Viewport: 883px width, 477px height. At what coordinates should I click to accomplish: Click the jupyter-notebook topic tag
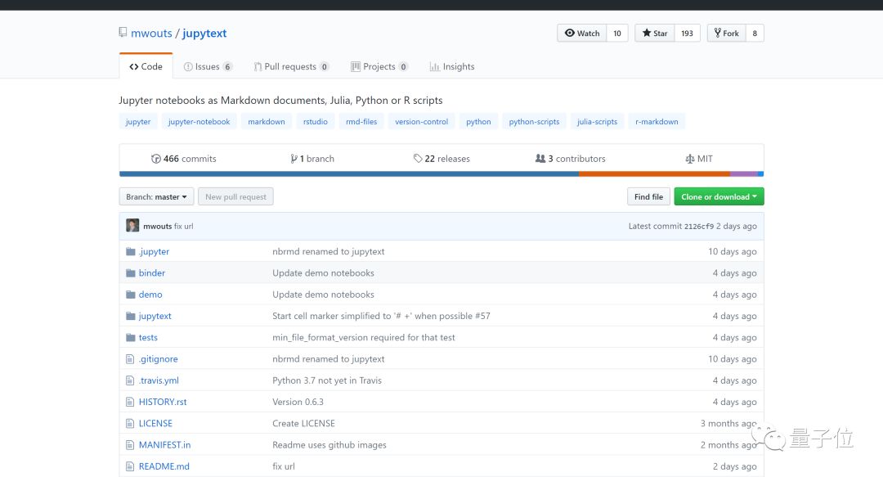point(199,122)
